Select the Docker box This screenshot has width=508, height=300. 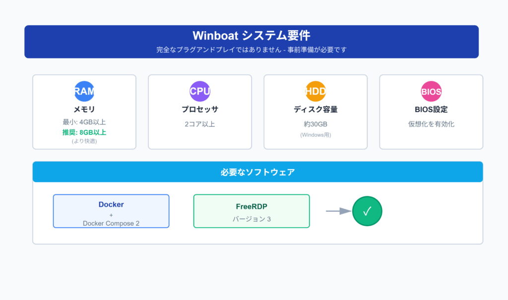[x=111, y=211]
